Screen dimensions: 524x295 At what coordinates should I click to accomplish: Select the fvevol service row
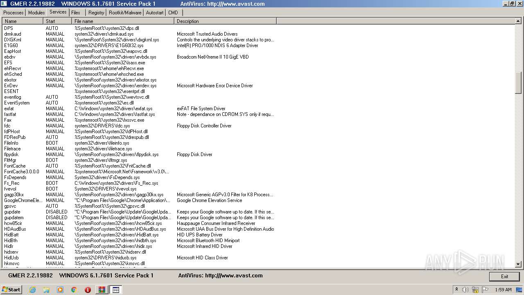click(x=139, y=189)
